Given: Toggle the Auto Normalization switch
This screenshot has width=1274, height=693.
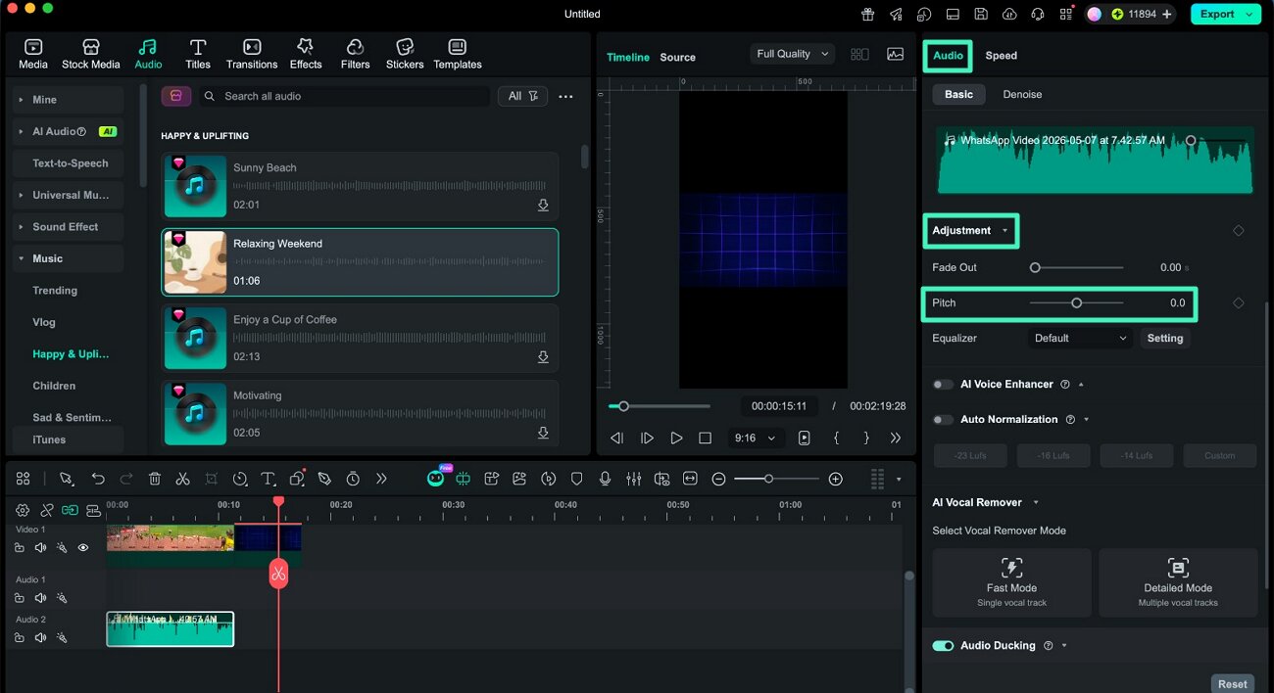Looking at the screenshot, I should [x=943, y=420].
